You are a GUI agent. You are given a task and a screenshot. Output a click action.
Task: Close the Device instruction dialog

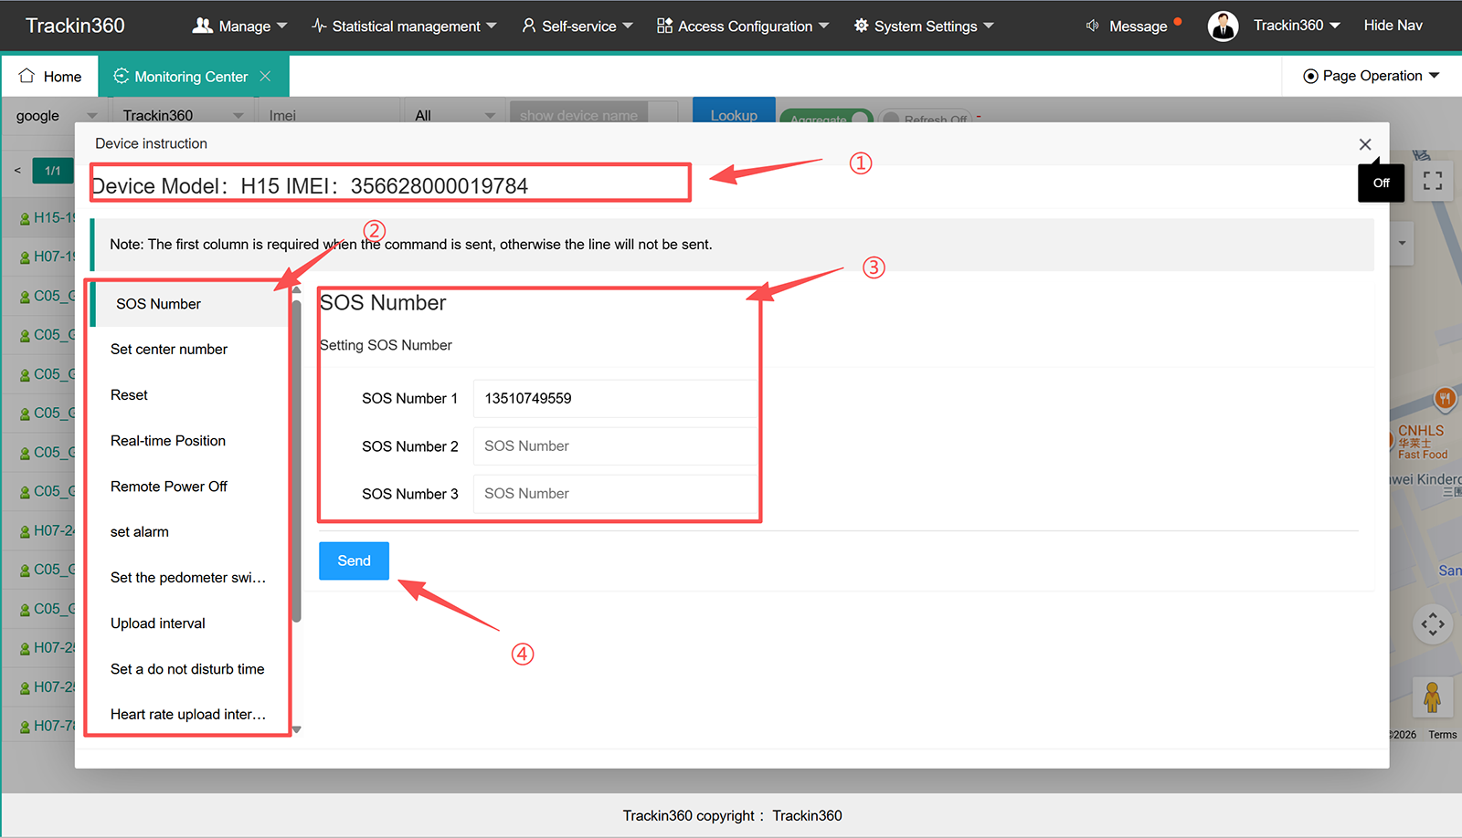click(1365, 144)
